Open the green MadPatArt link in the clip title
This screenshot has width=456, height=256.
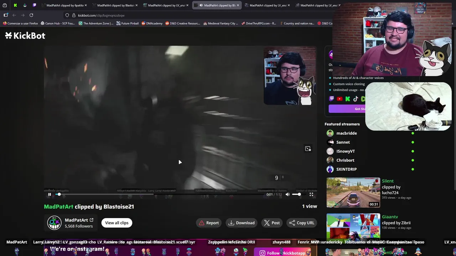[58, 207]
